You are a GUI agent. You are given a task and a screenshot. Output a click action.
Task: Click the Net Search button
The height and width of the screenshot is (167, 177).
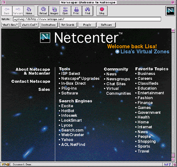(68, 25)
